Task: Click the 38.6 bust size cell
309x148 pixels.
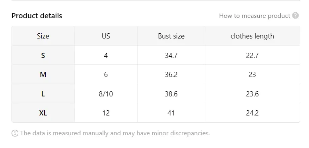Action: click(171, 94)
